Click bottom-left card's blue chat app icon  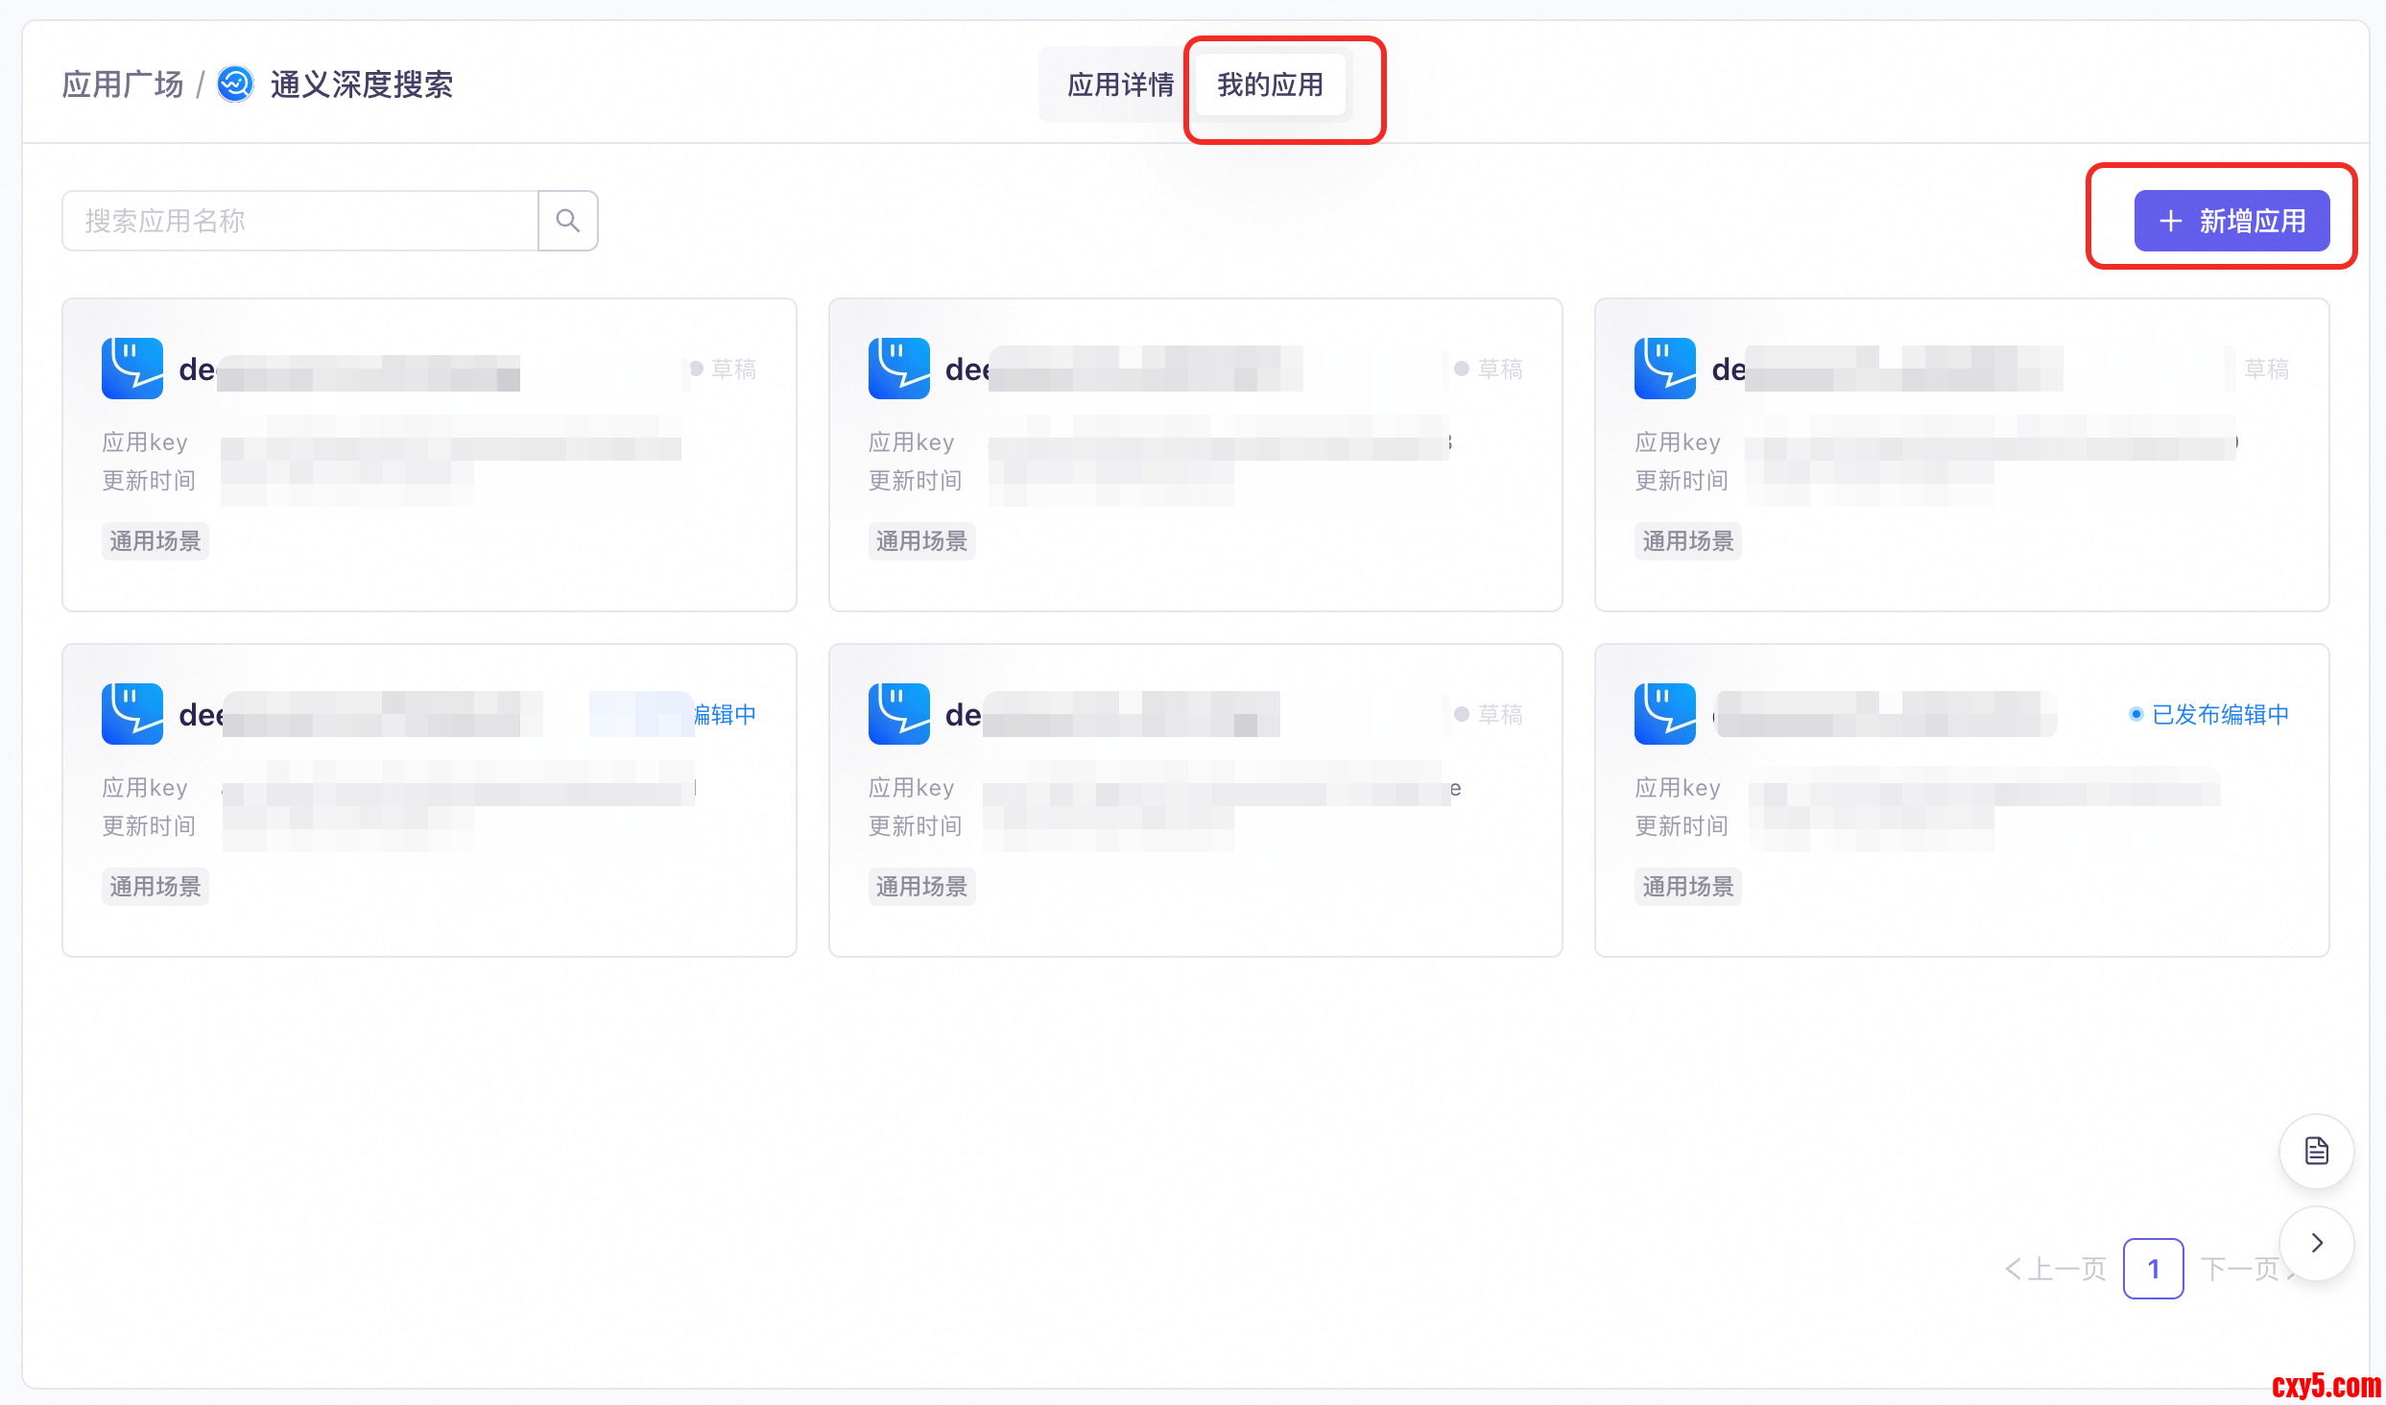pos(132,714)
